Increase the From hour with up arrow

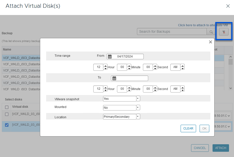click(105, 66)
